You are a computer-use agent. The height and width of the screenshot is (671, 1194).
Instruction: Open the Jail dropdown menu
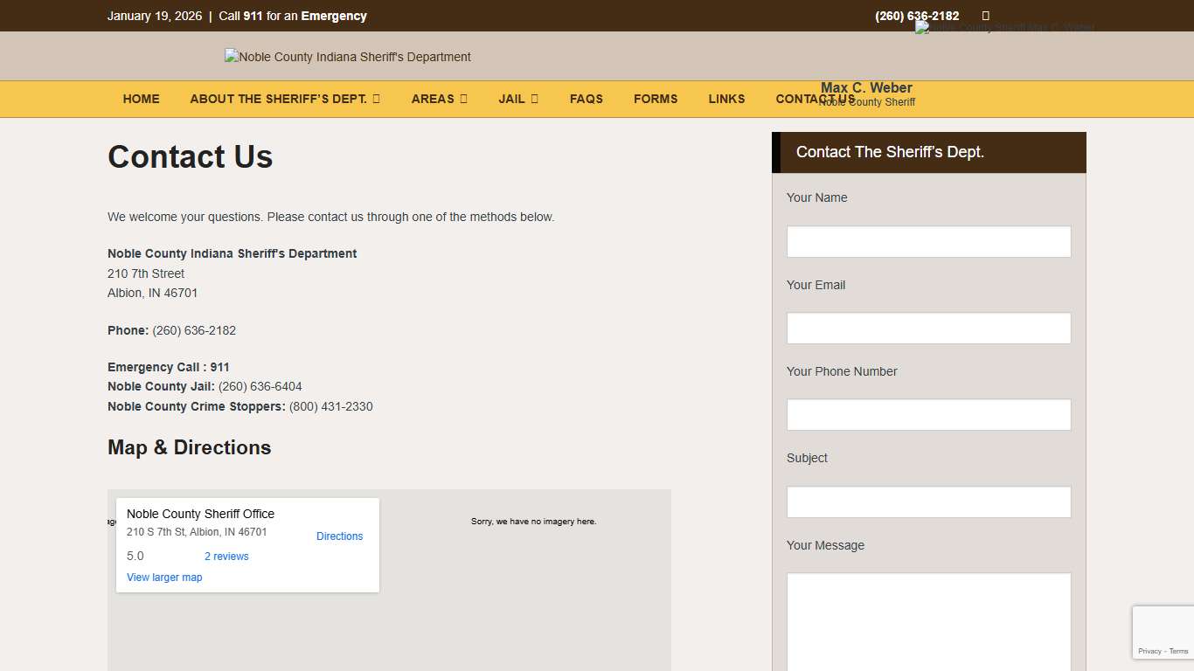click(x=518, y=99)
